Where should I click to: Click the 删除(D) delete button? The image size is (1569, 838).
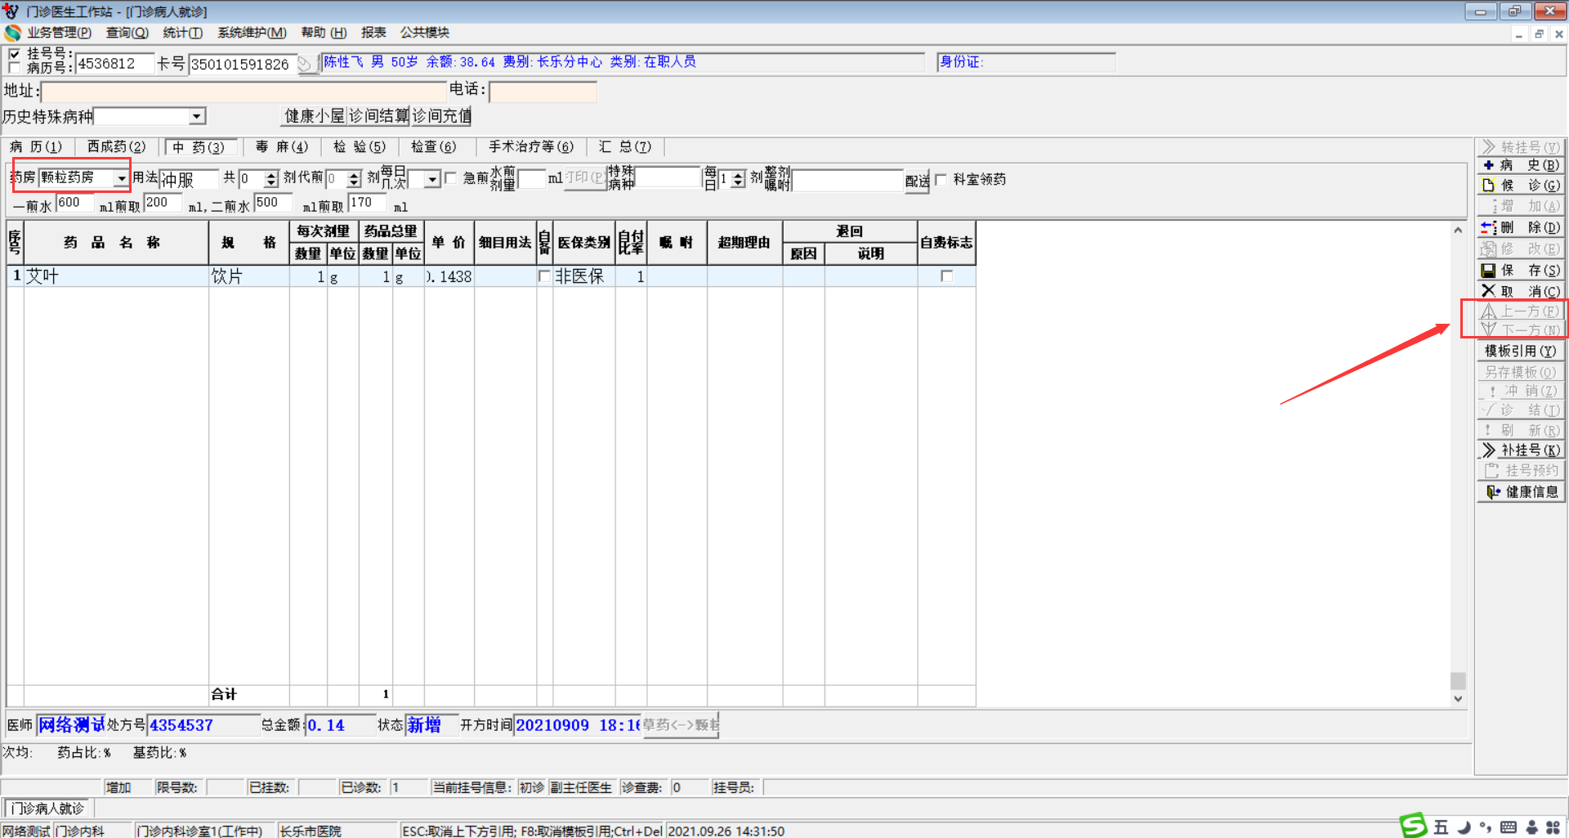[1521, 227]
